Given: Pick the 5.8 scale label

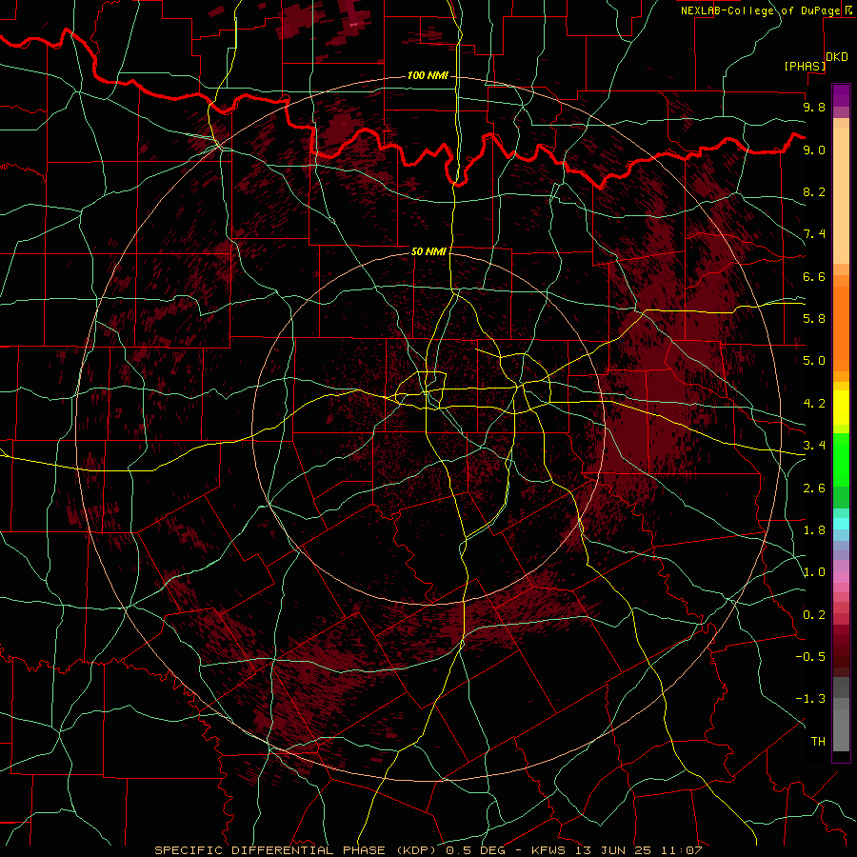Looking at the screenshot, I should point(814,319).
